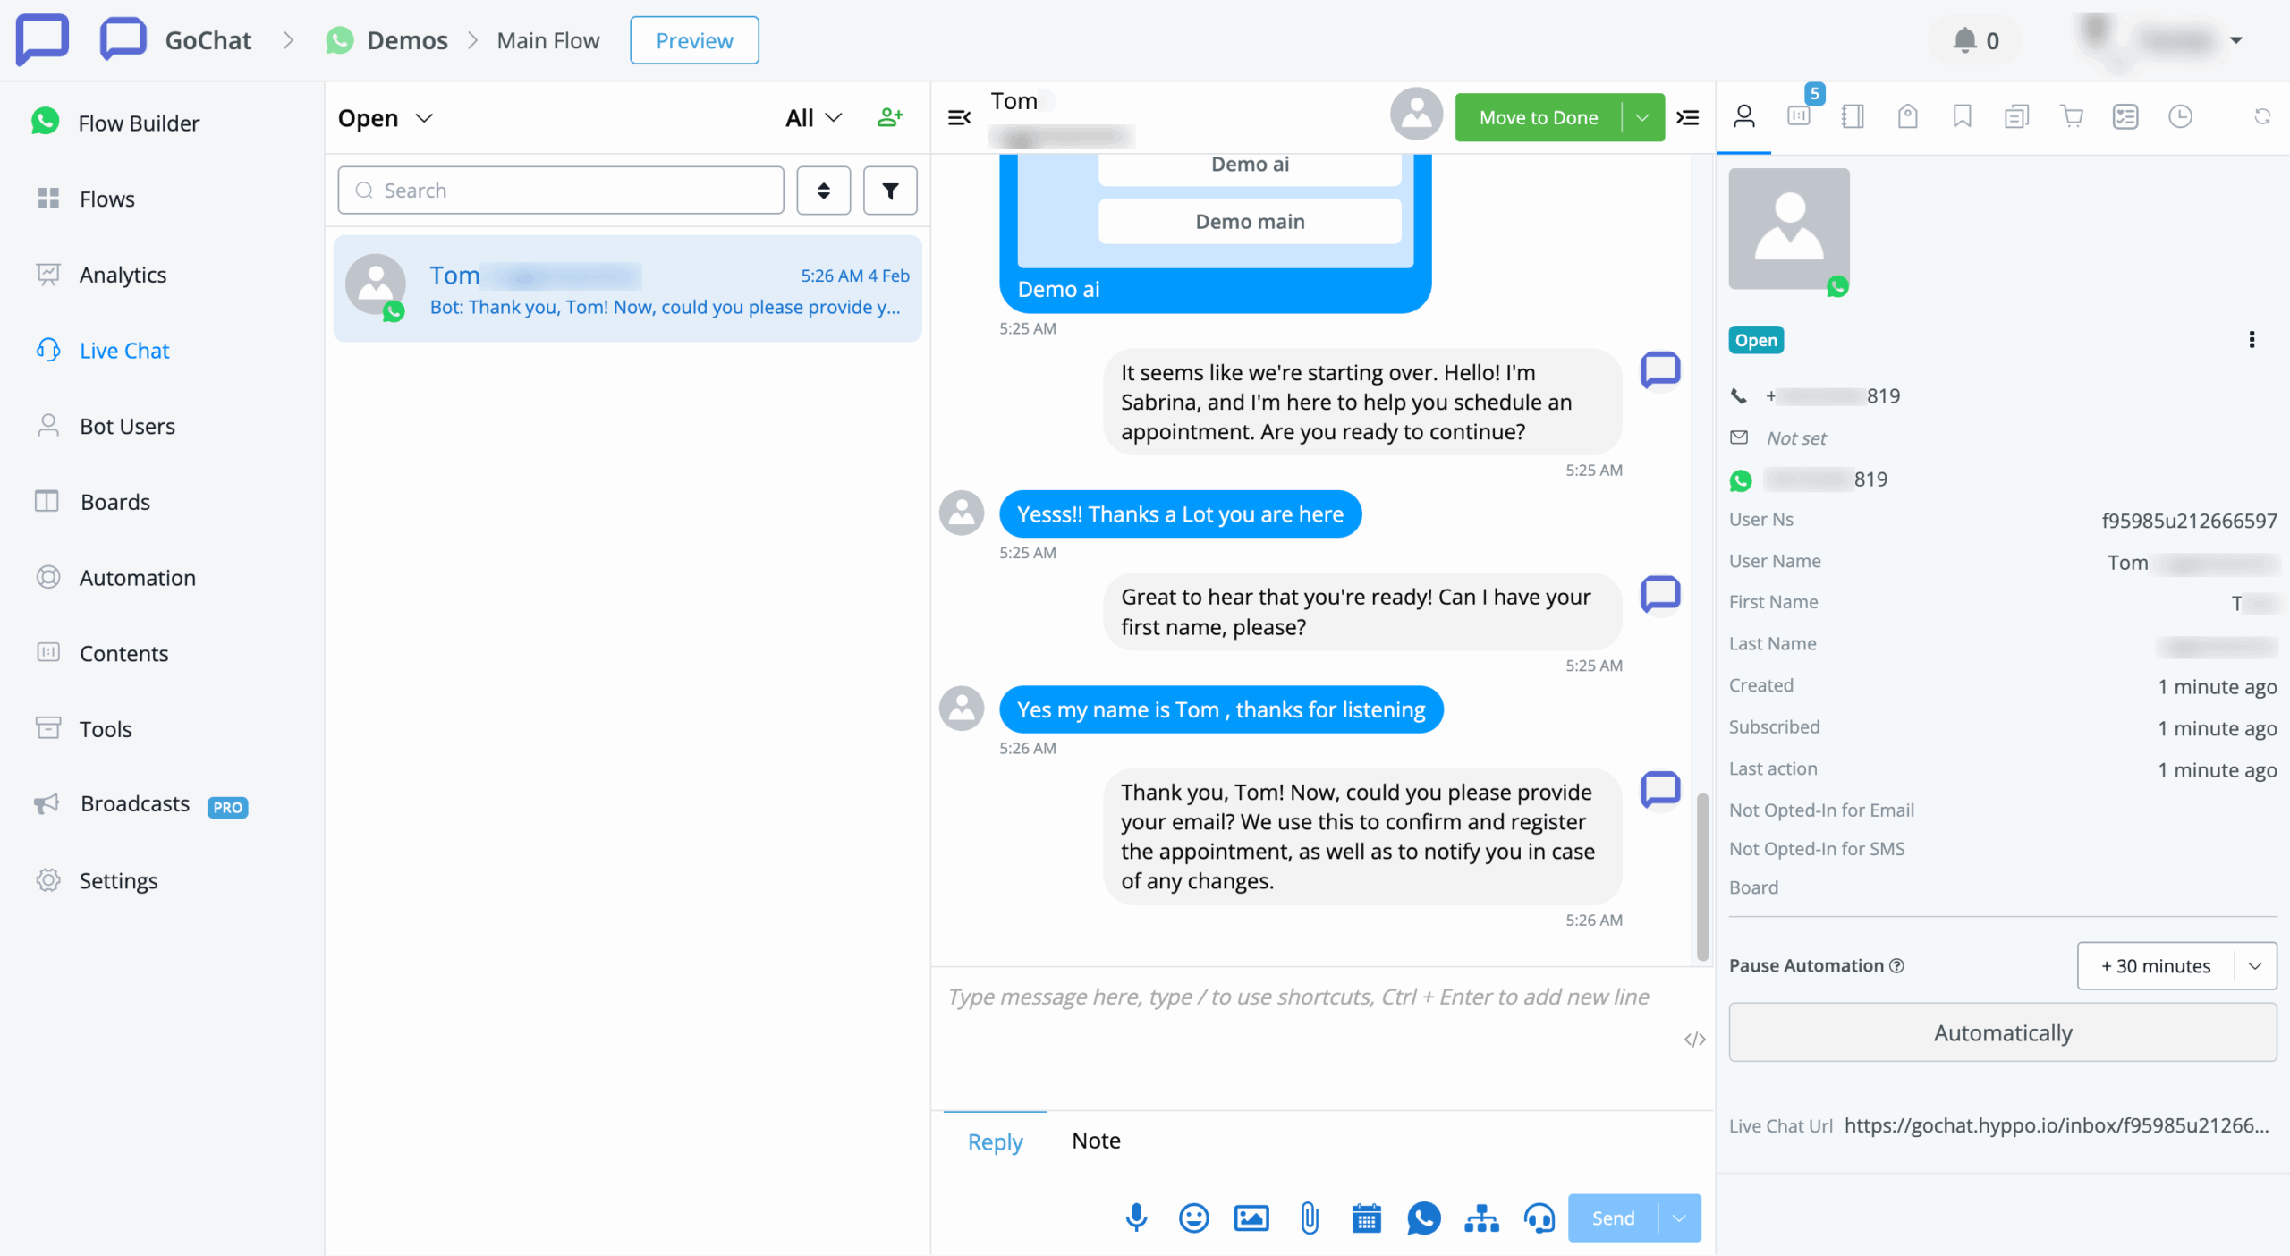The width and height of the screenshot is (2290, 1256).
Task: Add a new contact icon
Action: click(890, 117)
